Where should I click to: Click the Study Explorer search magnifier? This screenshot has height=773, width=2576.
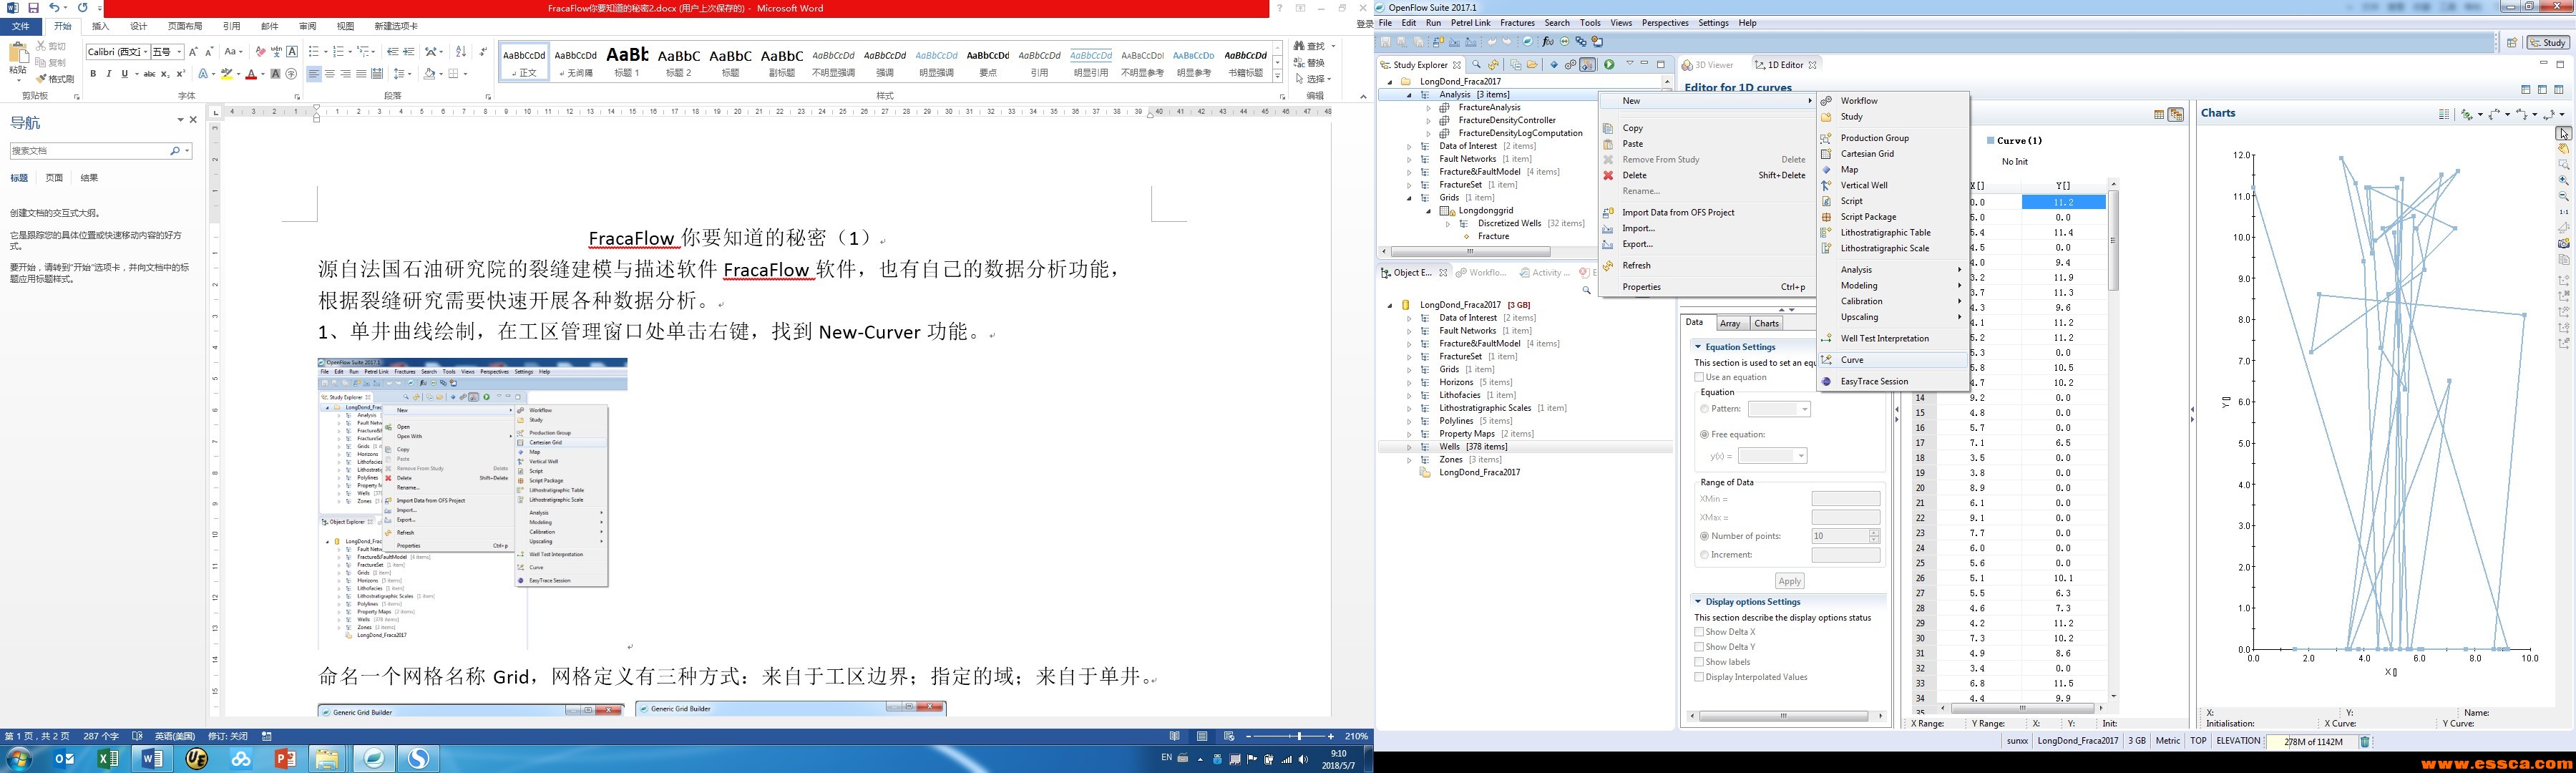[1476, 65]
